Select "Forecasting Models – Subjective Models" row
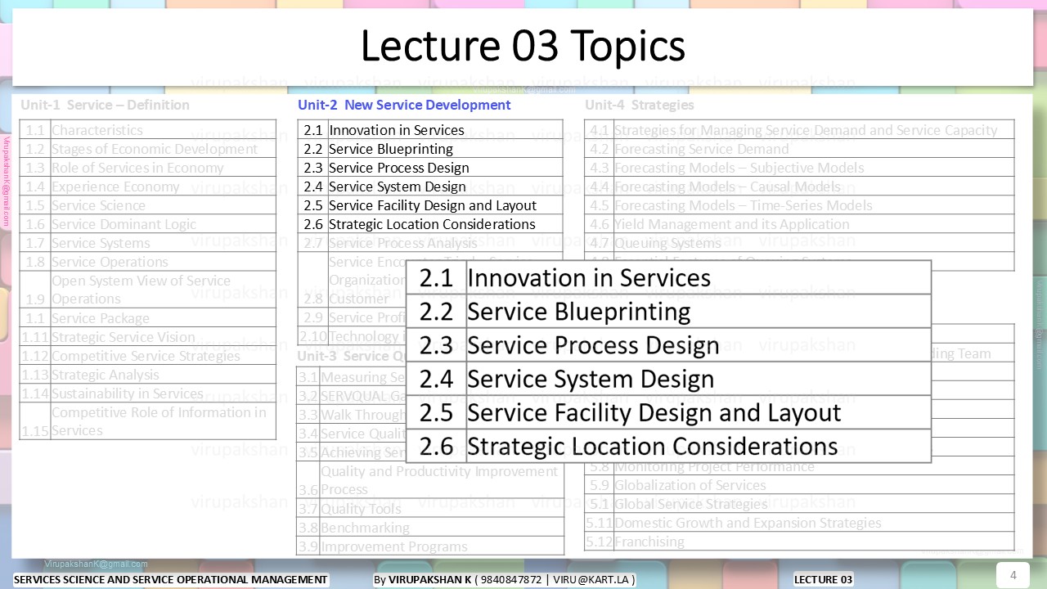The height and width of the screenshot is (589, 1047). pyautogui.click(x=800, y=168)
